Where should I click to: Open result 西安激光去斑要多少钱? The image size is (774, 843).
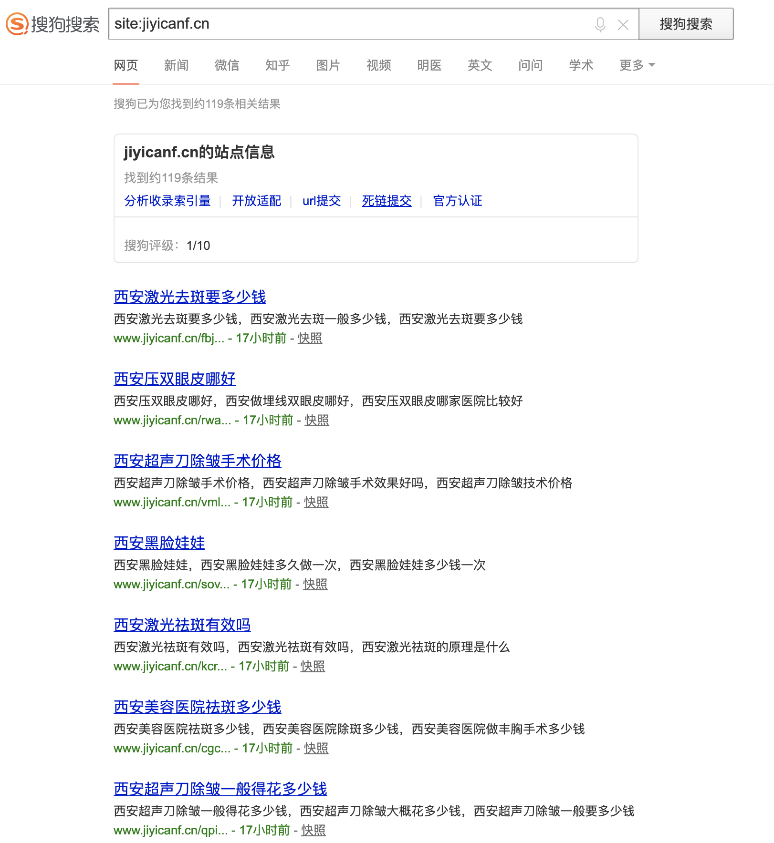[x=190, y=297]
